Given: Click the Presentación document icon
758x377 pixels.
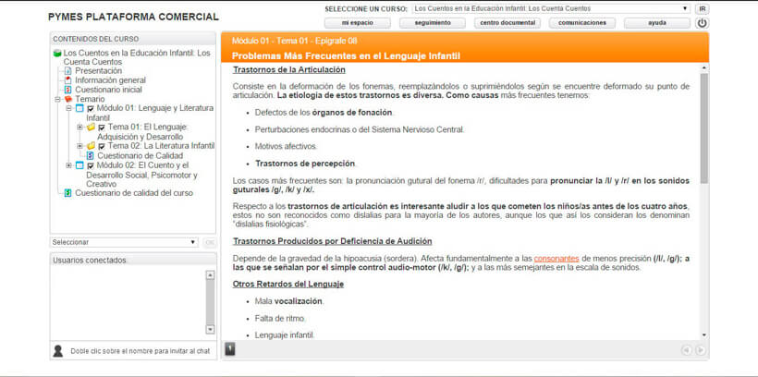Looking at the screenshot, I should tap(68, 71).
